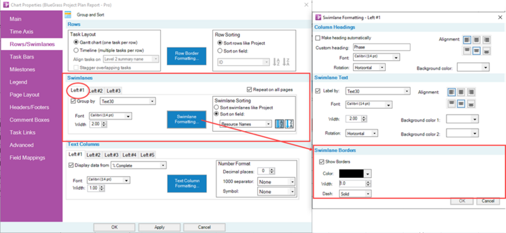Click the Swimlane Formatting button
This screenshot has height=233, width=506.
tap(187, 119)
